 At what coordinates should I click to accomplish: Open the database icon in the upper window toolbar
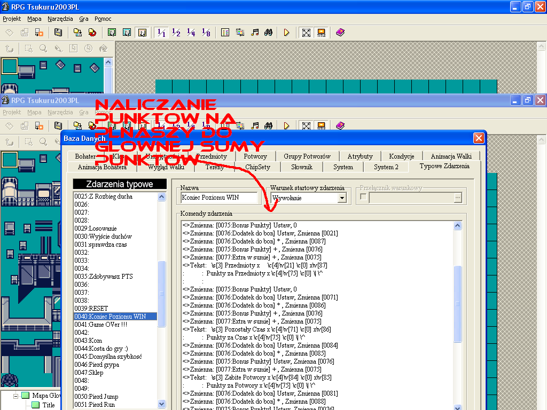point(225,33)
